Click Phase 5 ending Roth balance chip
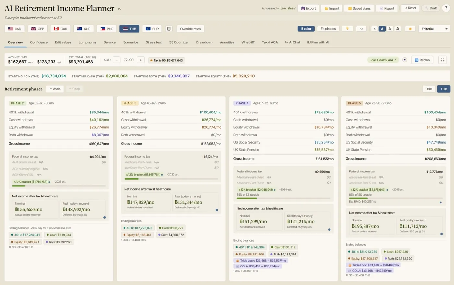The height and width of the screenshot is (285, 454). (398, 259)
